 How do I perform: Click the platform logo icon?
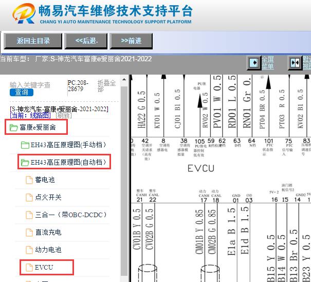(x=24, y=13)
